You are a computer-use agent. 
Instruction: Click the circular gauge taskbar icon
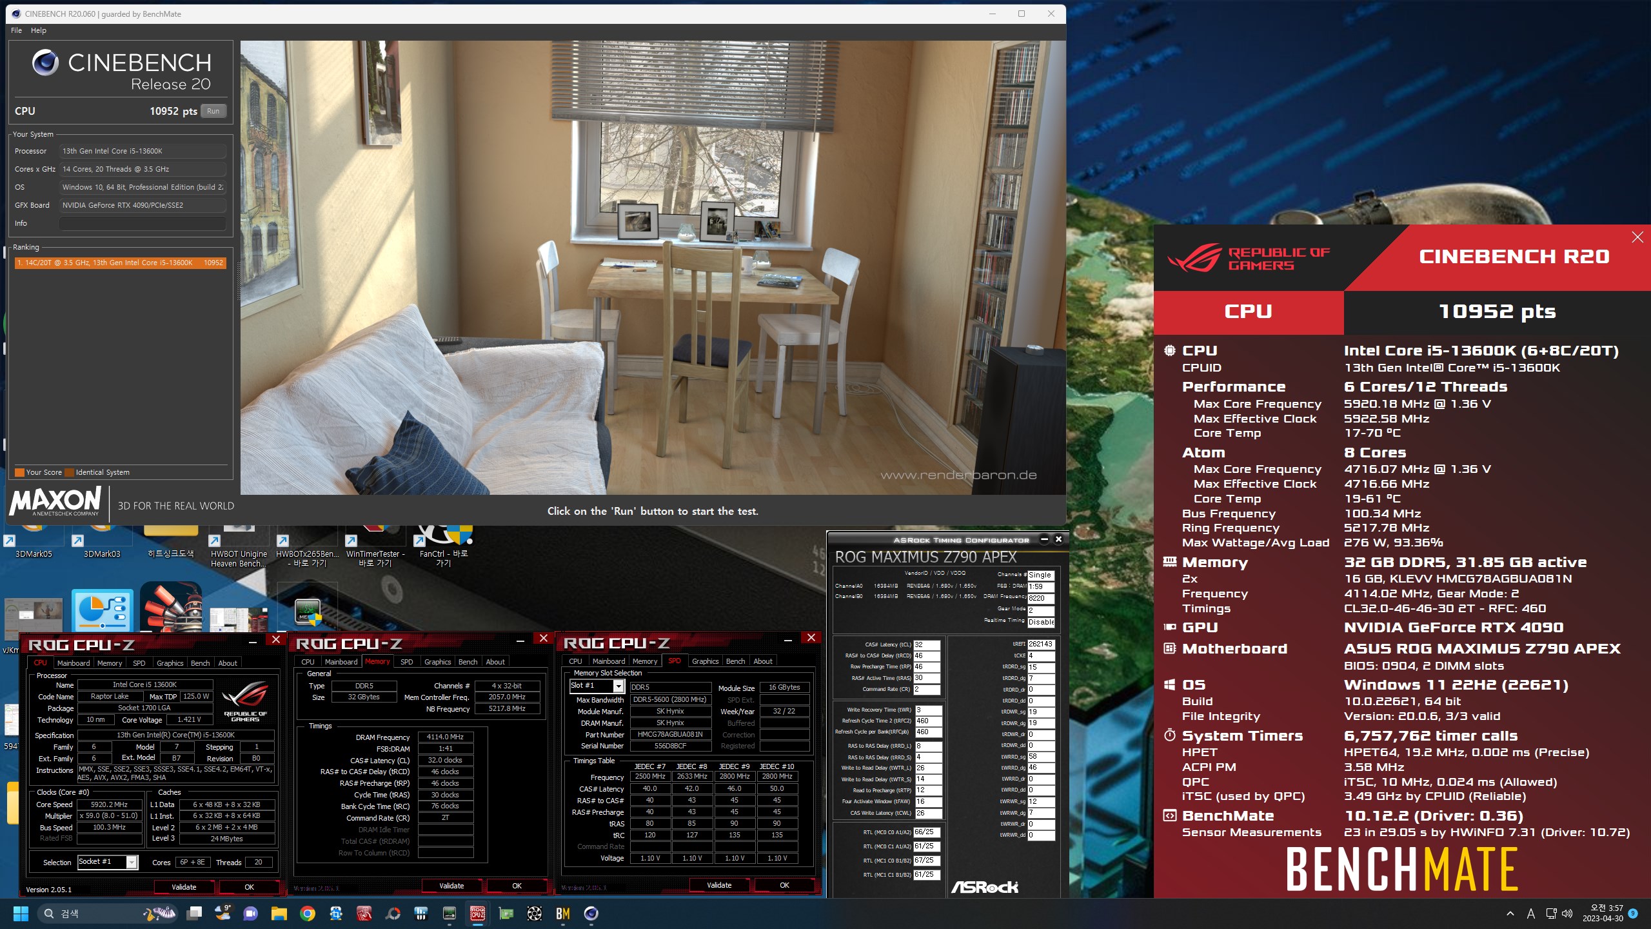click(x=393, y=914)
